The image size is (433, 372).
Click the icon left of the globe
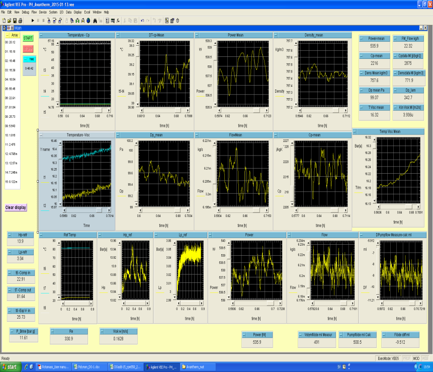83,21
